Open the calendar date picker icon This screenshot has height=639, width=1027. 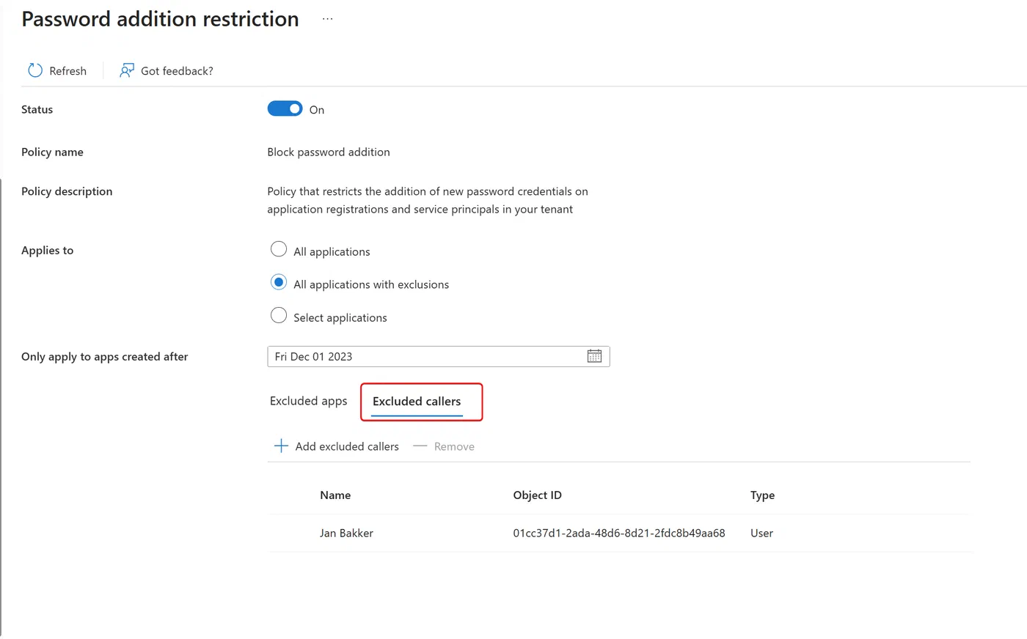click(x=594, y=356)
